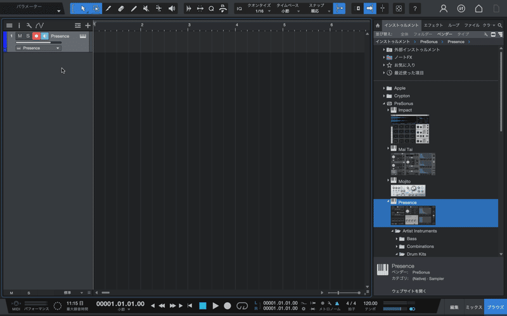
Task: Click the Record button in transport
Action: [x=228, y=306]
